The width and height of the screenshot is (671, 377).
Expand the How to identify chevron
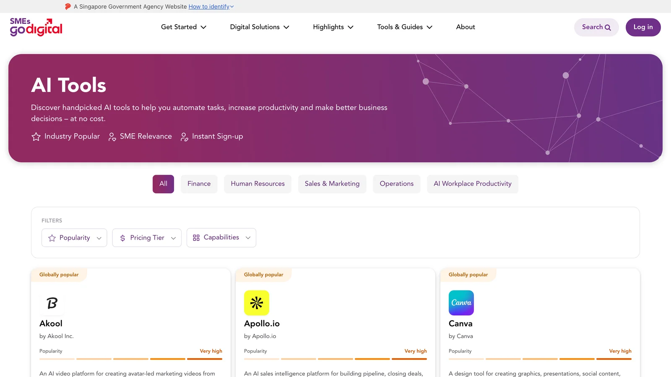pyautogui.click(x=232, y=7)
